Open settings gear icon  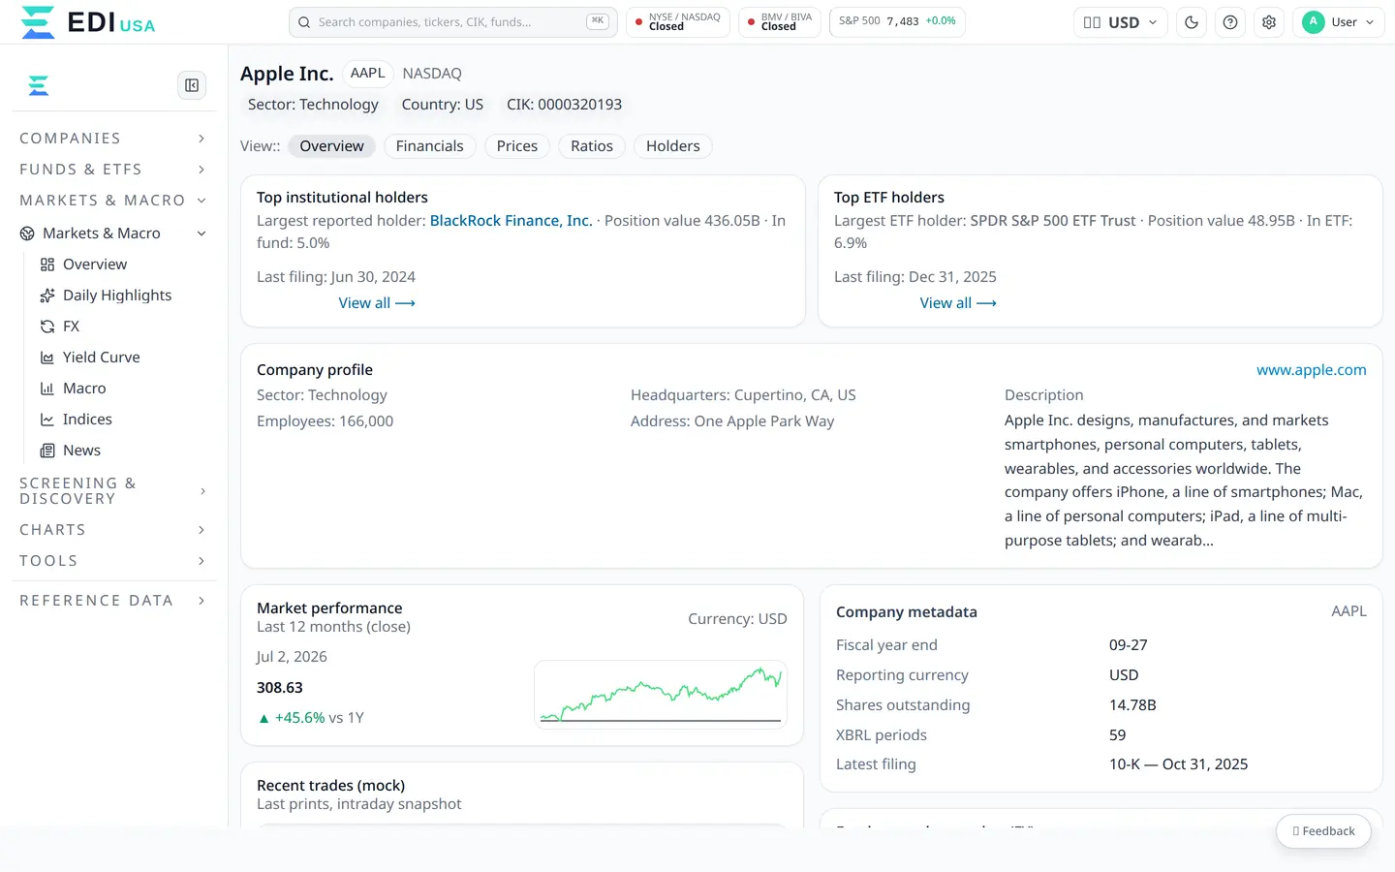[x=1269, y=22]
